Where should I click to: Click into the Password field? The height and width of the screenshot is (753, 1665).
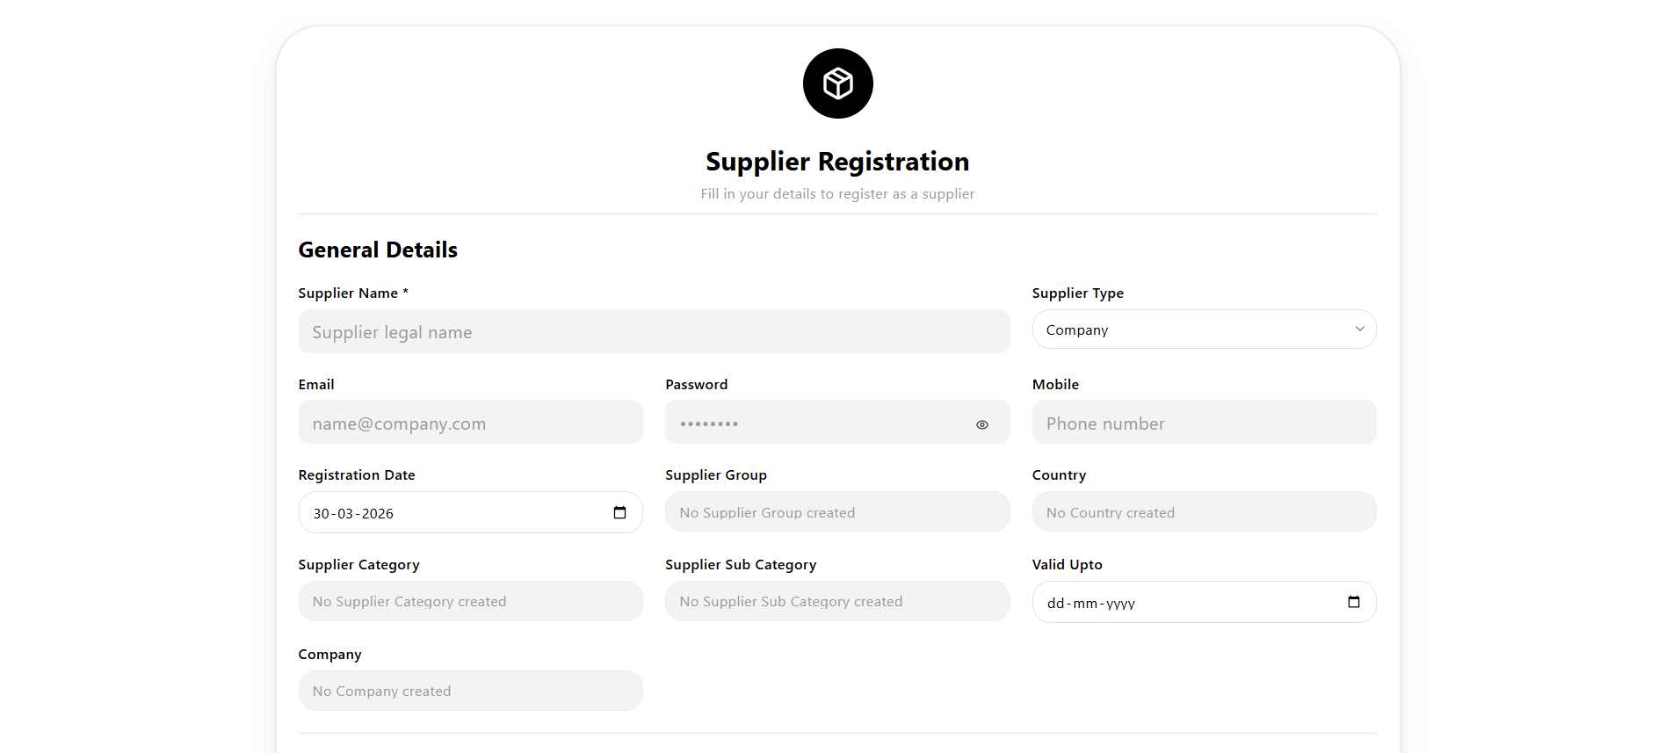[837, 422]
